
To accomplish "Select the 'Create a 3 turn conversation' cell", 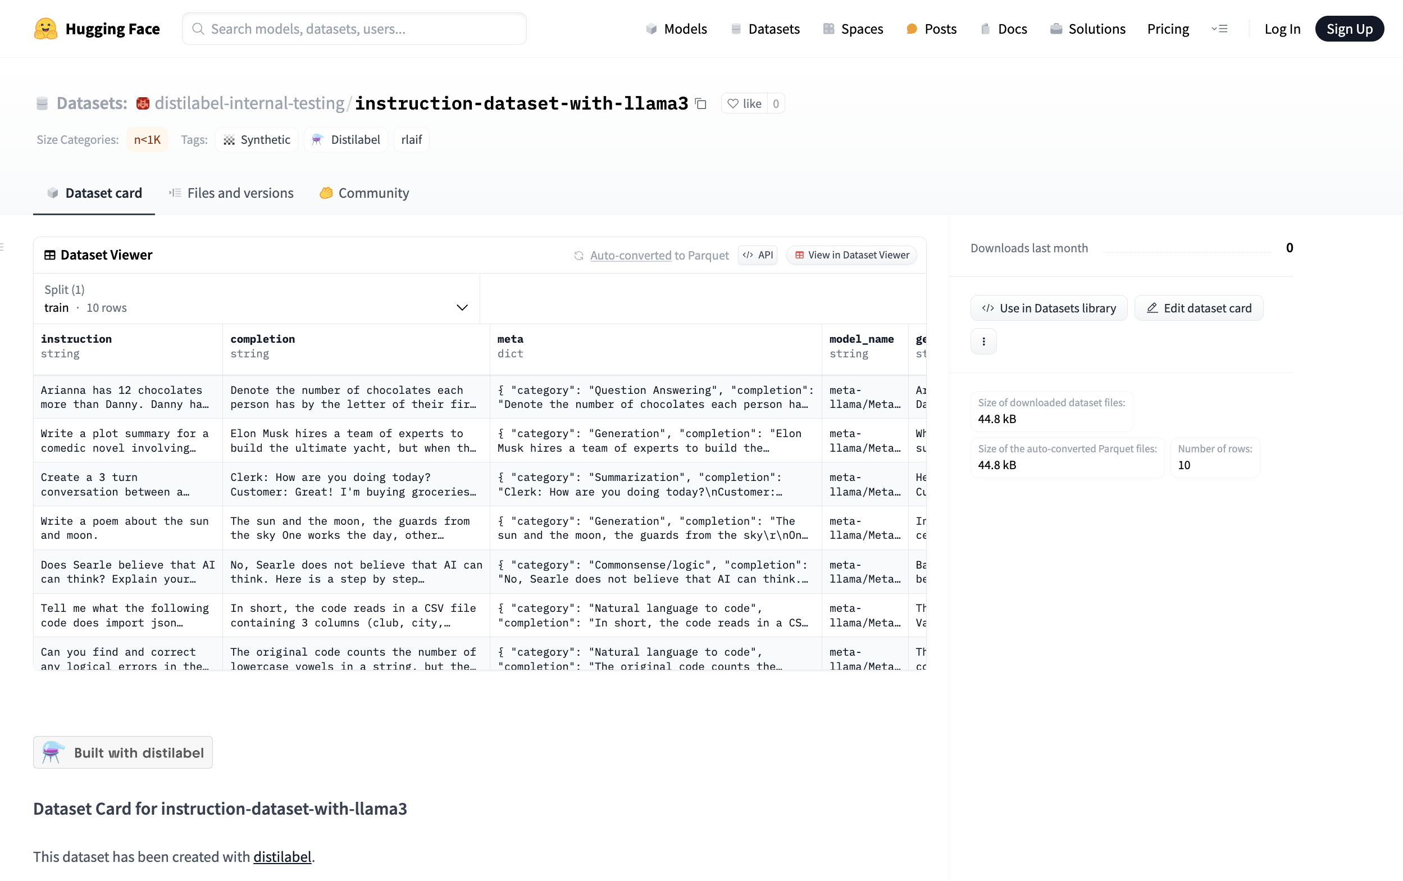I will 128,484.
